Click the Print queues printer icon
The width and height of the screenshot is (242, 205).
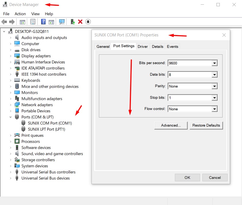click(17, 135)
